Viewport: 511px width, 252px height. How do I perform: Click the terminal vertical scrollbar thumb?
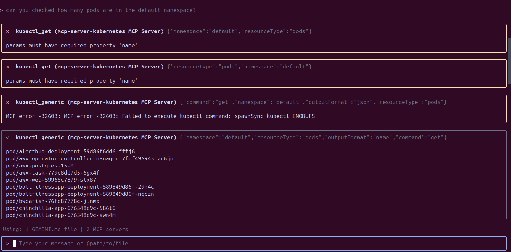509,61
